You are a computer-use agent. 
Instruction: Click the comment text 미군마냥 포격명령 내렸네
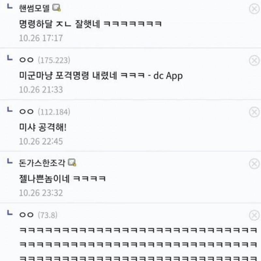point(68,76)
